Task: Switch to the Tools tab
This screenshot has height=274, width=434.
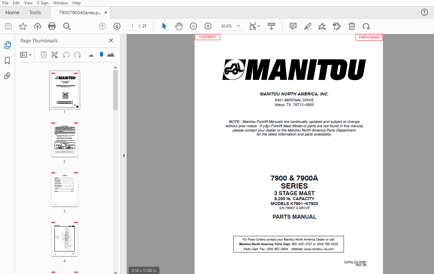Action: (35, 13)
